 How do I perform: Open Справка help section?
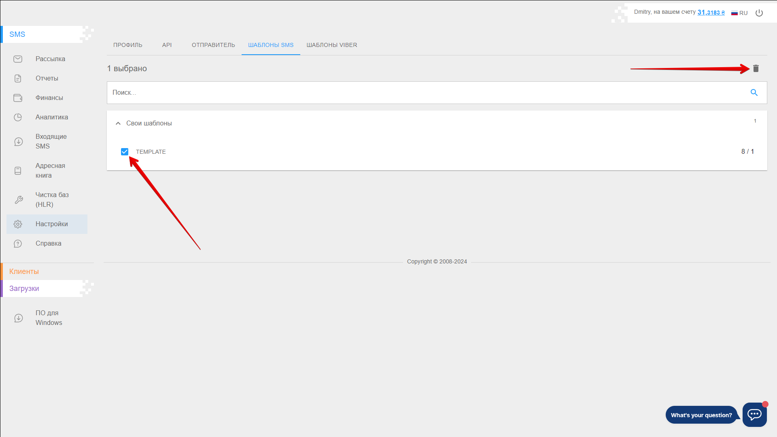(48, 244)
